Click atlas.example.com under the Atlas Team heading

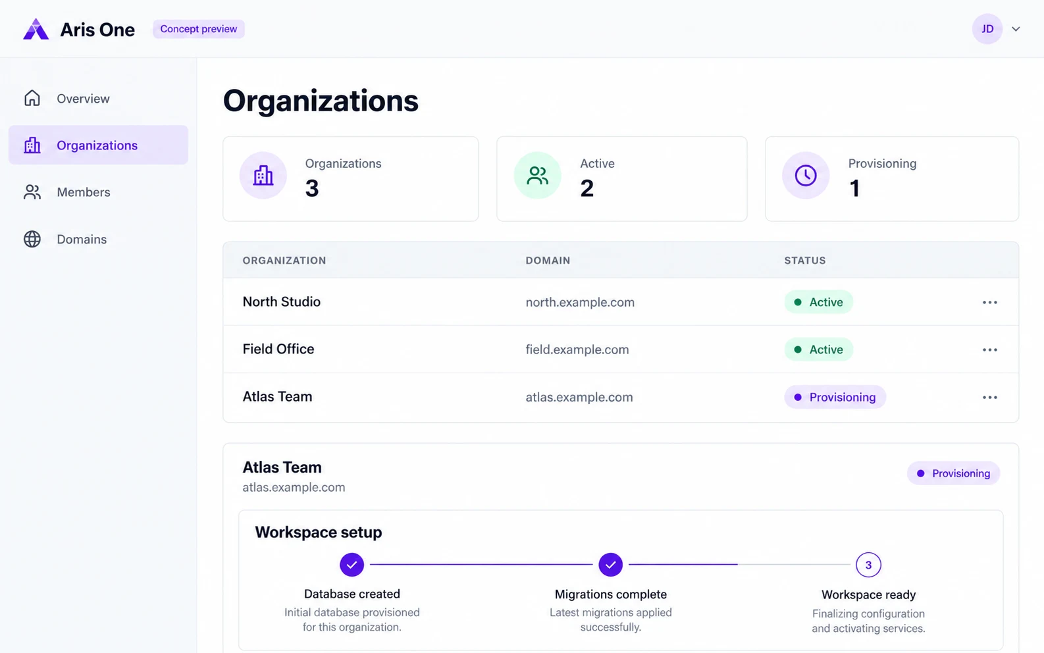[x=294, y=487]
